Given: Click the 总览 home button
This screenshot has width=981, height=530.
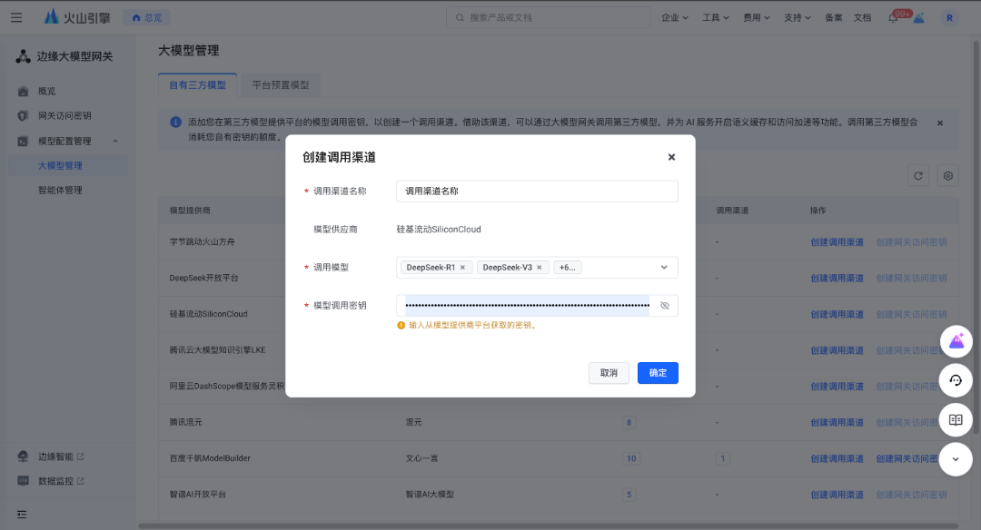Looking at the screenshot, I should [147, 17].
